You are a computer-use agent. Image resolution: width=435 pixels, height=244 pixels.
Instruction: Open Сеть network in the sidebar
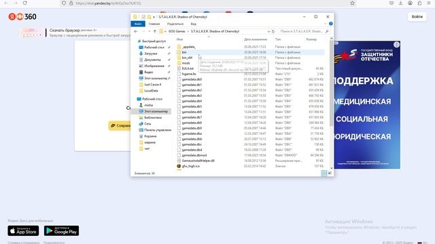click(x=147, y=123)
